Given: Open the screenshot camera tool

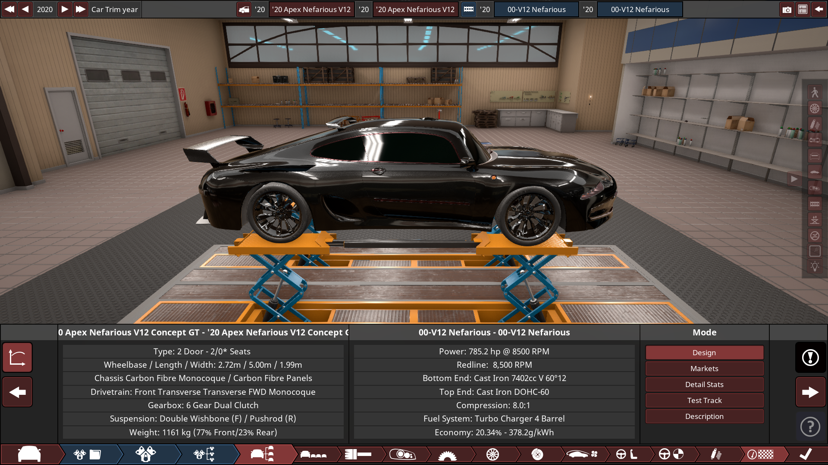Looking at the screenshot, I should [787, 9].
